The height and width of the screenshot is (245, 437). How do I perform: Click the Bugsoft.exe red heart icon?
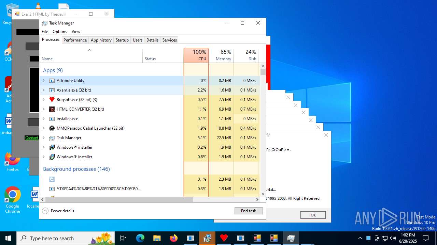coord(52,100)
